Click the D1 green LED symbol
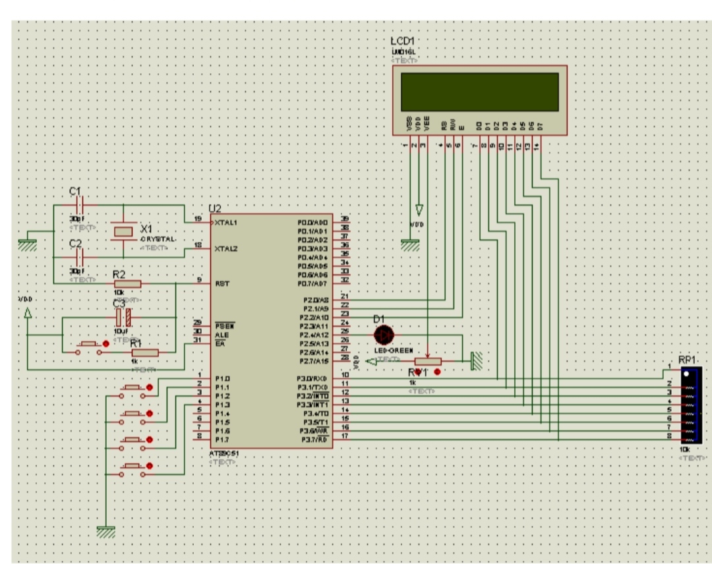The width and height of the screenshot is (712, 564). 384,335
